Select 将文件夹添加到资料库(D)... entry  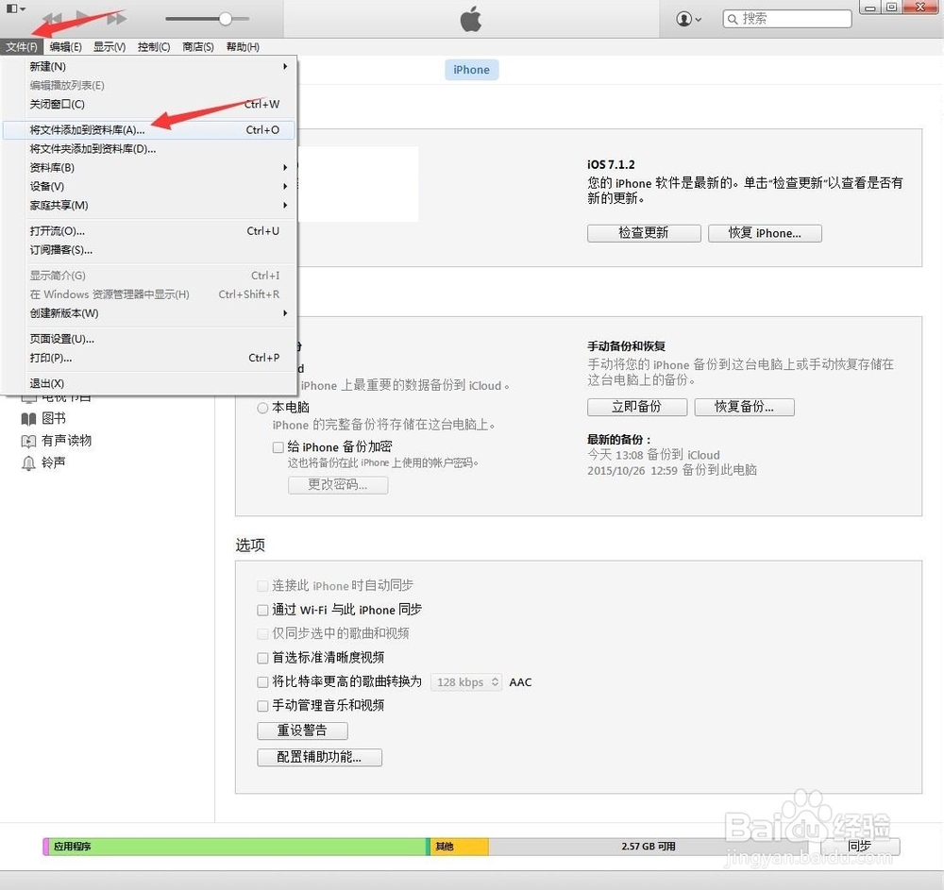point(149,148)
